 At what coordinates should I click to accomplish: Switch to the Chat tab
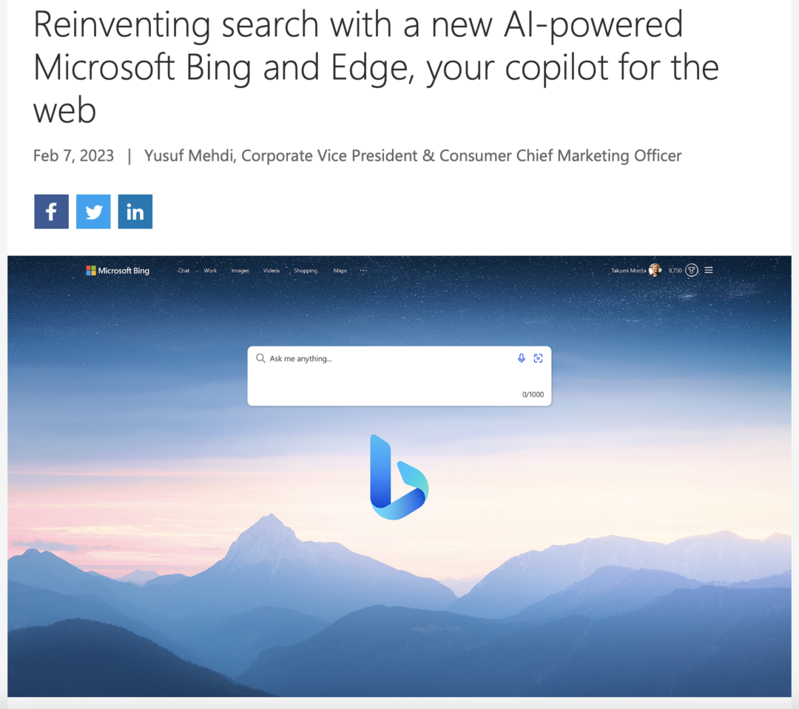[x=183, y=271]
